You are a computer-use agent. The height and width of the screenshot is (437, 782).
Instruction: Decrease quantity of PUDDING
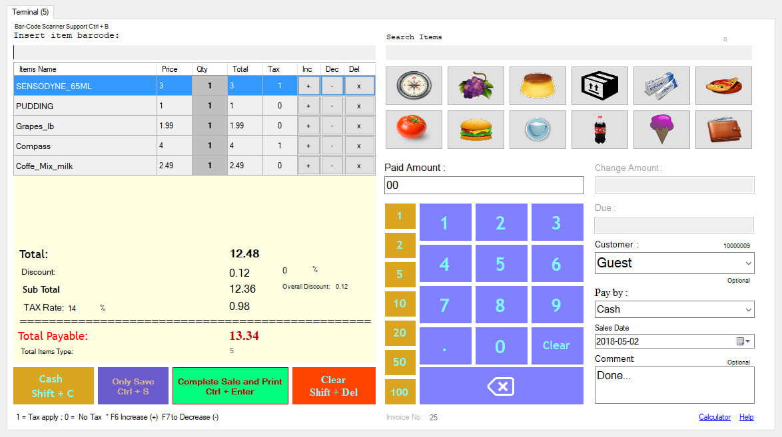click(x=332, y=106)
